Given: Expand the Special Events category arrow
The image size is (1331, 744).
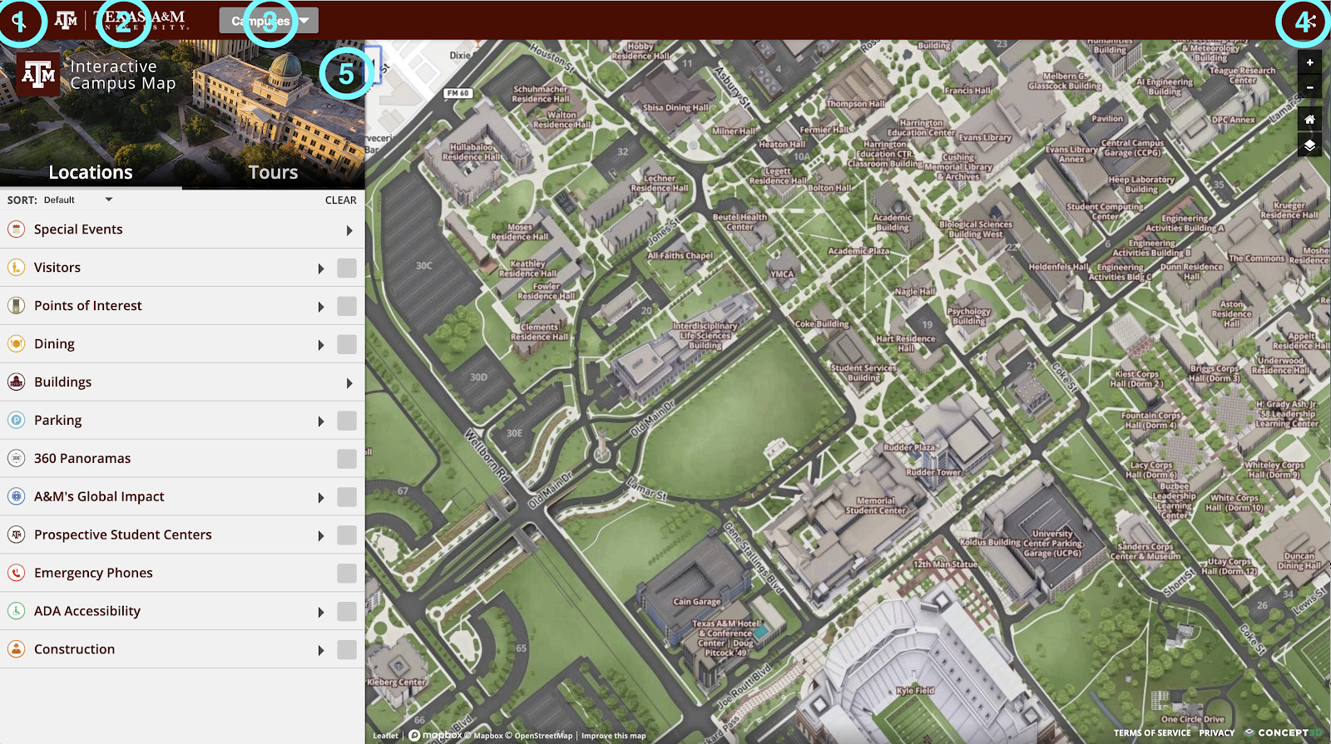Looking at the screenshot, I should (349, 230).
